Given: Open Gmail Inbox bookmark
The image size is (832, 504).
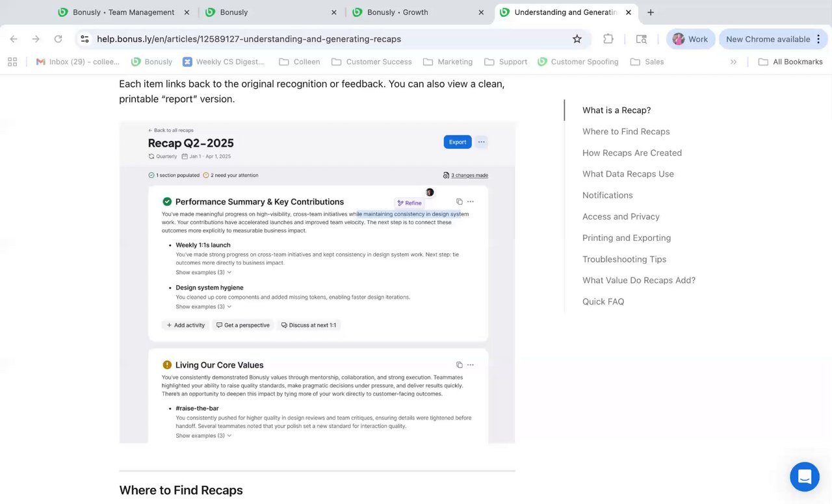Looking at the screenshot, I should point(77,62).
